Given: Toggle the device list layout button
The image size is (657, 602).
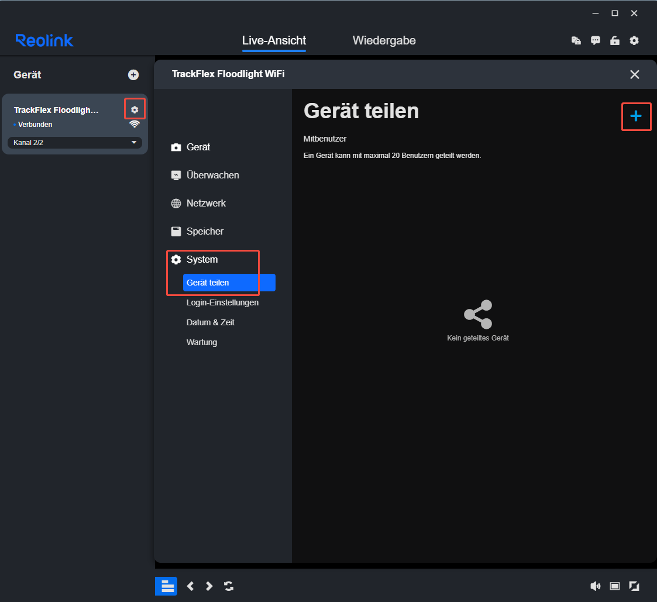Looking at the screenshot, I should (166, 586).
